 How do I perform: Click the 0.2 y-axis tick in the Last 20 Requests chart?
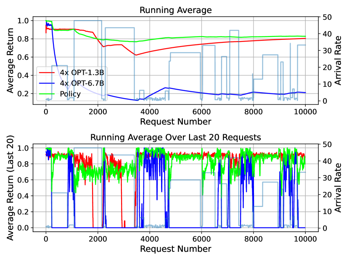tap(23, 212)
